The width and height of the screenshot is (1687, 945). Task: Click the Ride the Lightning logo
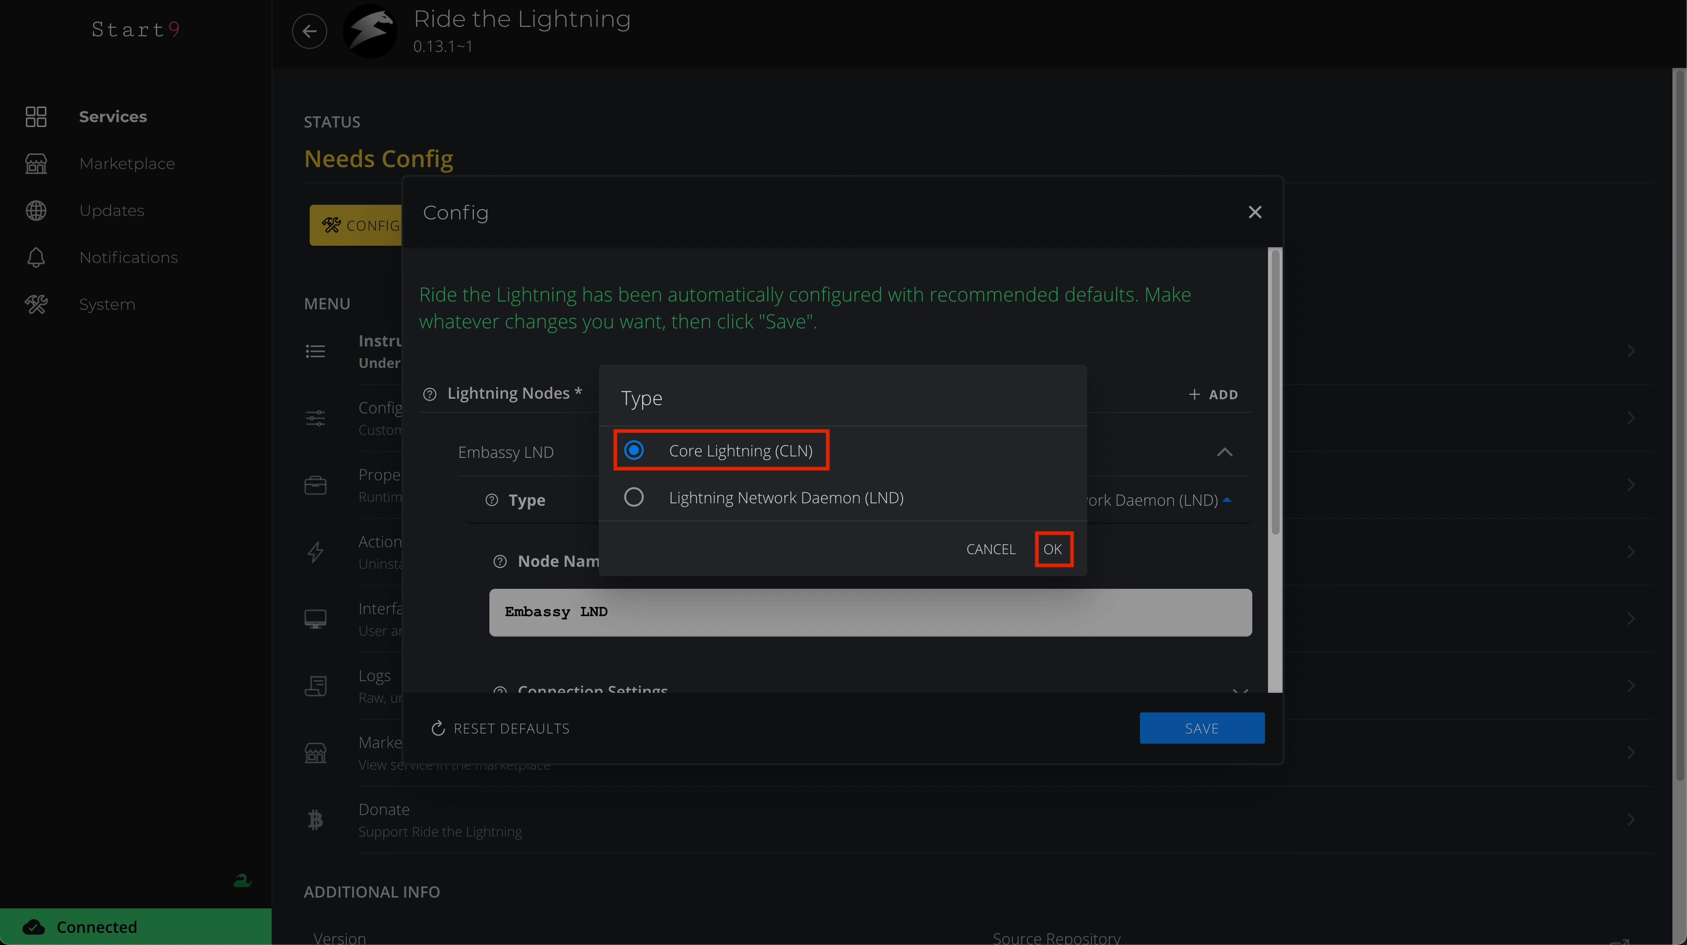click(x=370, y=31)
